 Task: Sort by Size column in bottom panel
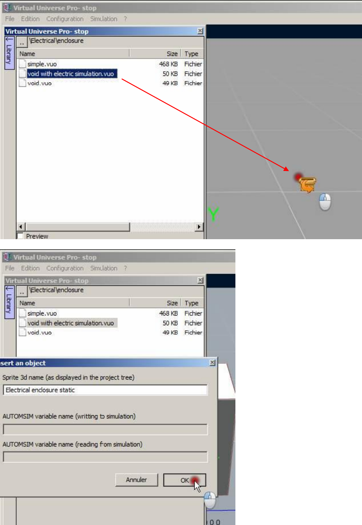(x=155, y=303)
